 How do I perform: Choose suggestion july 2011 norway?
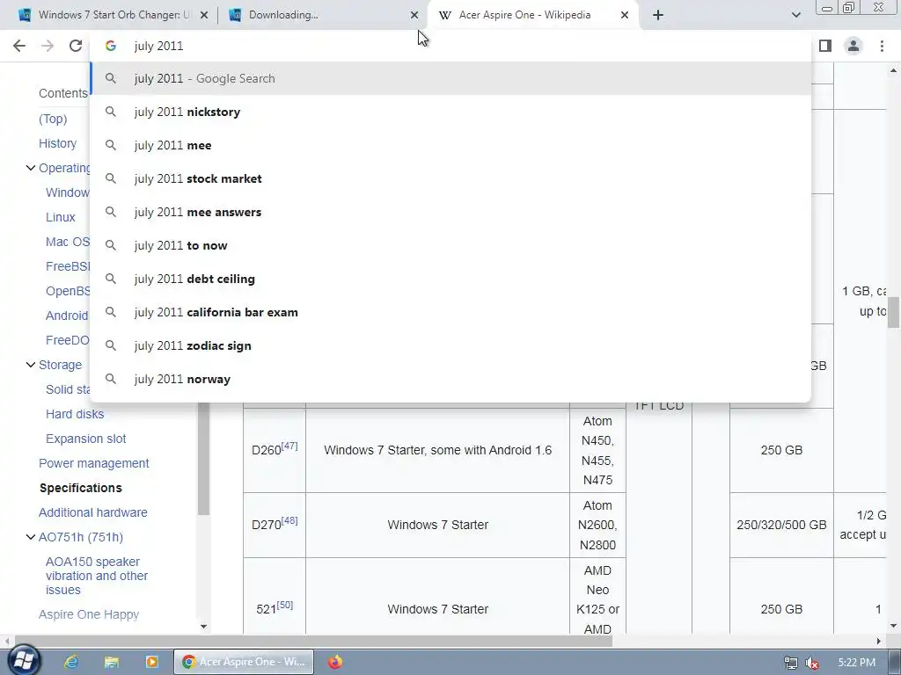point(451,379)
